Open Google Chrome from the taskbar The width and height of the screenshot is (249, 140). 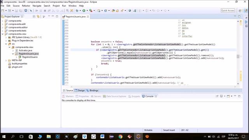point(121,136)
